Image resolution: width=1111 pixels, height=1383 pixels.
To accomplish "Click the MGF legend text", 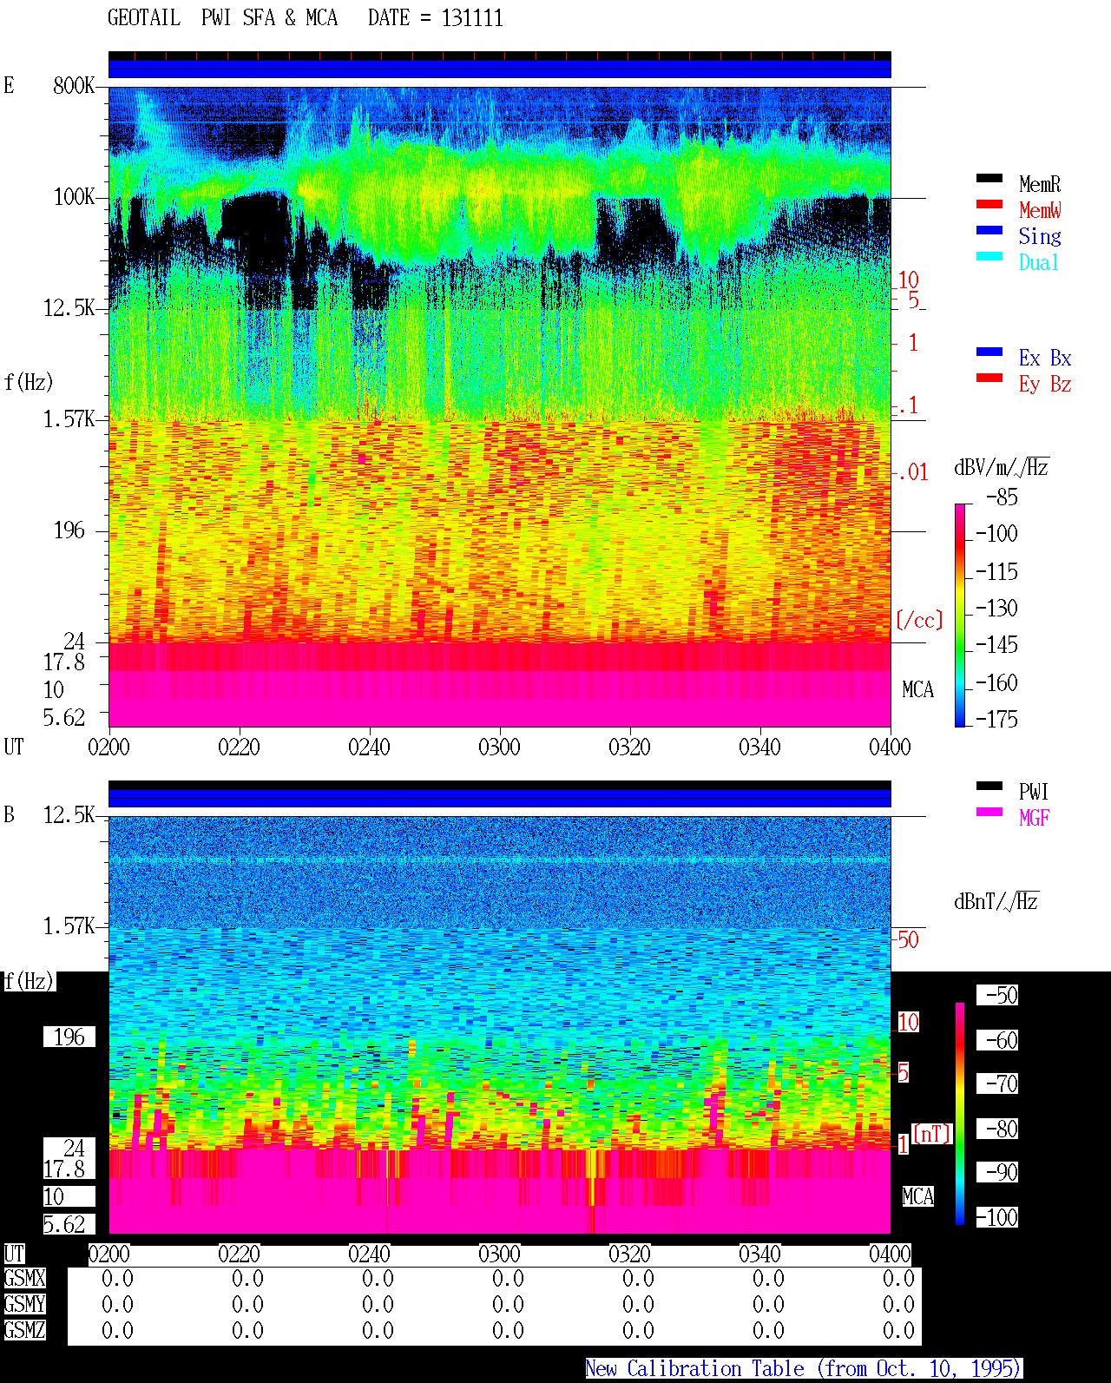I will [x=1035, y=818].
